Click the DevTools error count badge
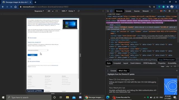Image resolution: width=179 pixels, height=100 pixels. click(162, 11)
